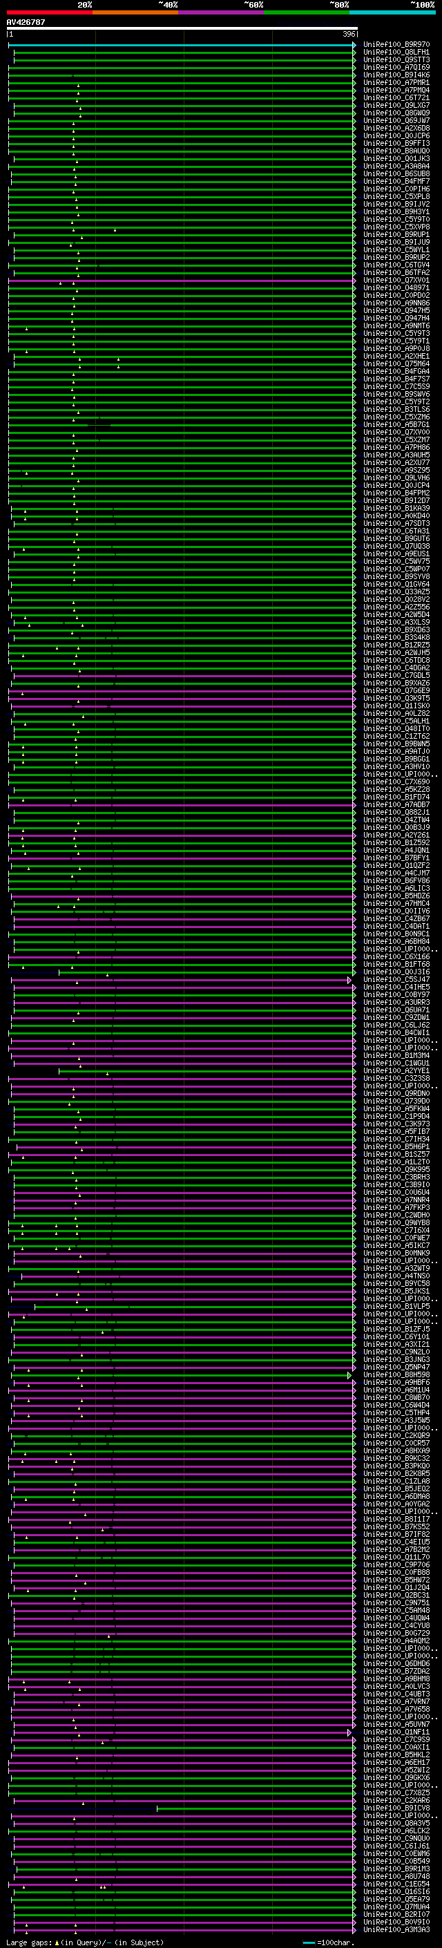Select hit UniRef100_B1M3M4
This screenshot has width=442, height=1948.
click(396, 1056)
